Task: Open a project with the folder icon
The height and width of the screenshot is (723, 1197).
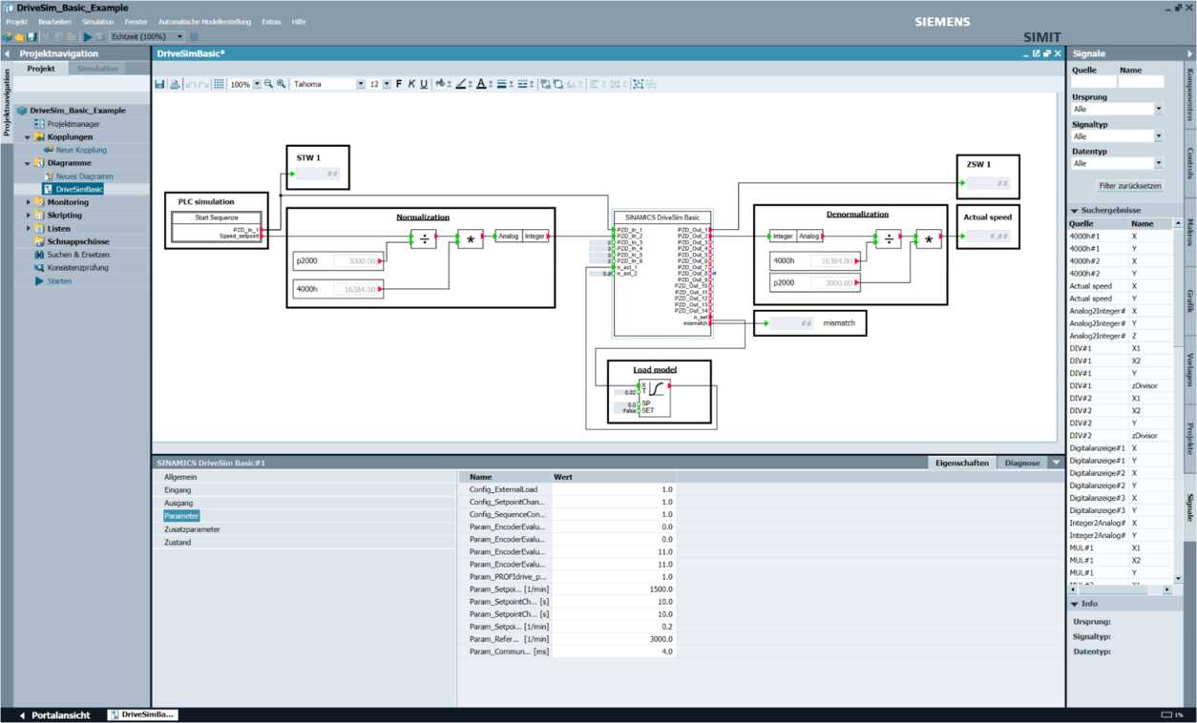Action: click(20, 37)
